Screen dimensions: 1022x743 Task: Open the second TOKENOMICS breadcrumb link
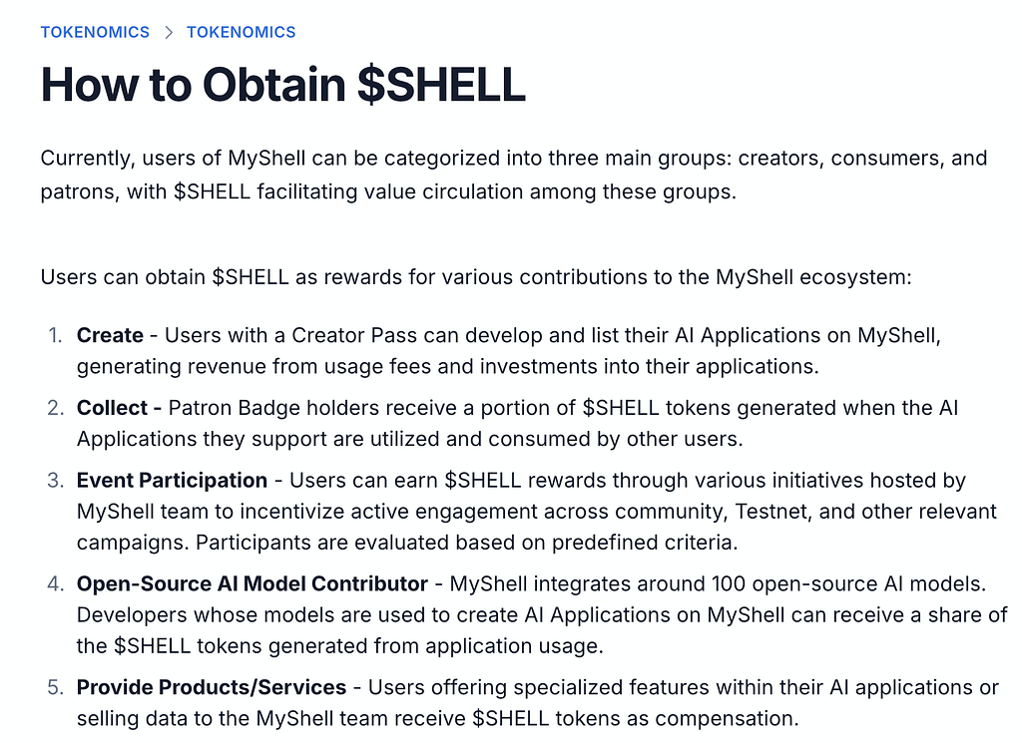[x=242, y=32]
